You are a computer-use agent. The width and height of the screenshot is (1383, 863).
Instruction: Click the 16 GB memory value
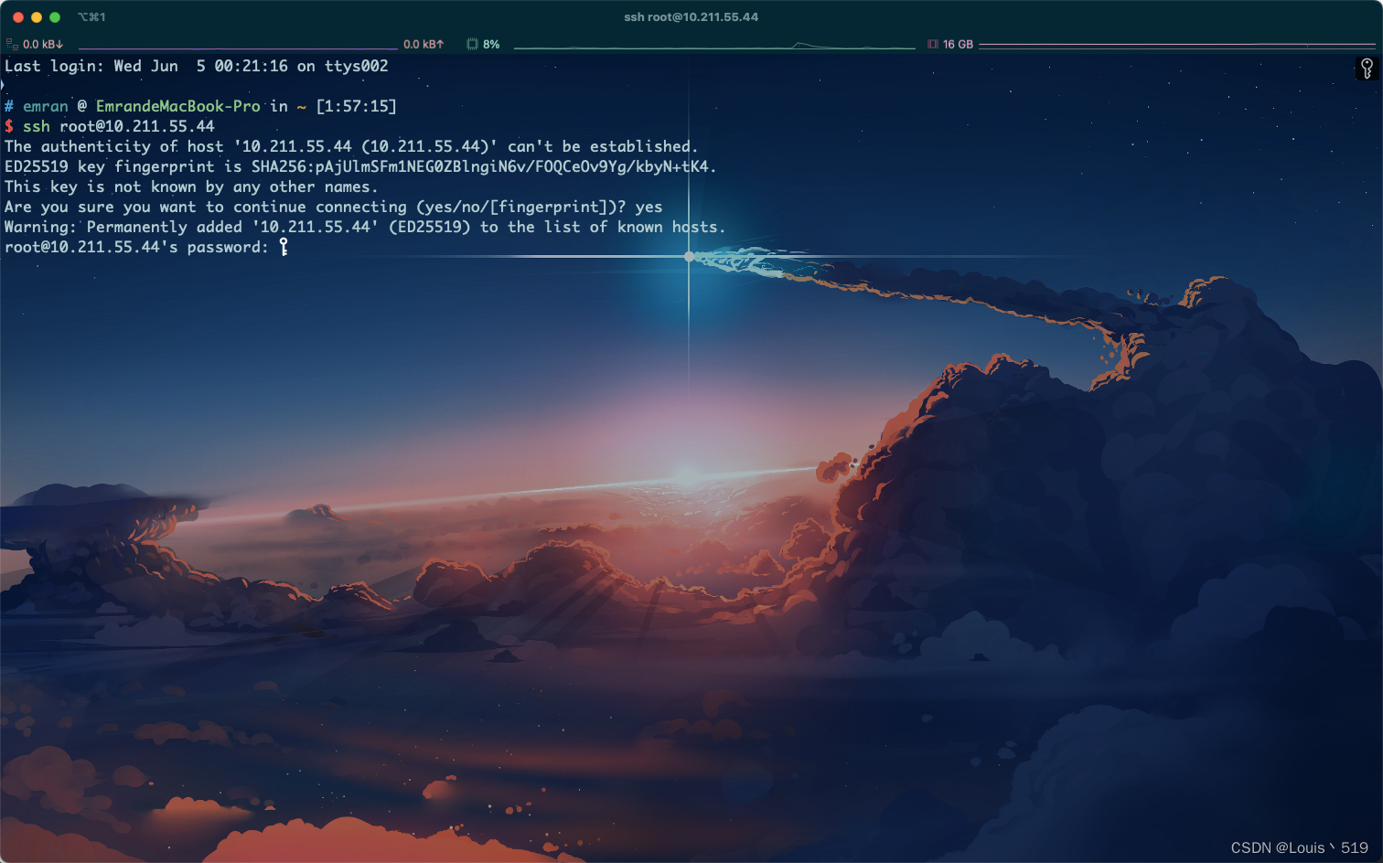[x=958, y=44]
